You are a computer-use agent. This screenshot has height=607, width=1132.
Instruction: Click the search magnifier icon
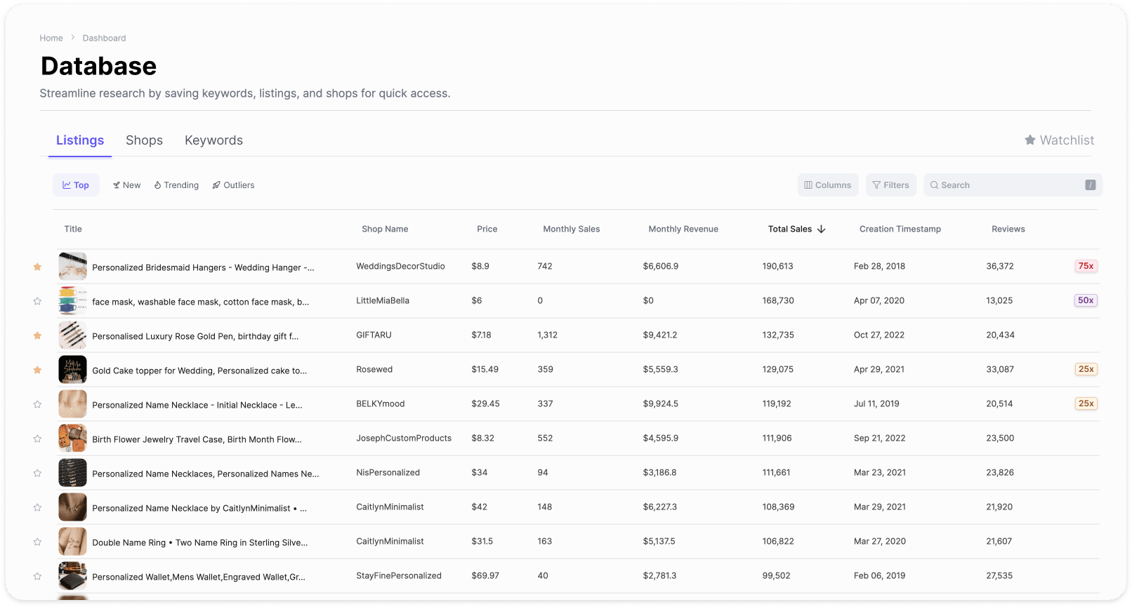pos(935,185)
